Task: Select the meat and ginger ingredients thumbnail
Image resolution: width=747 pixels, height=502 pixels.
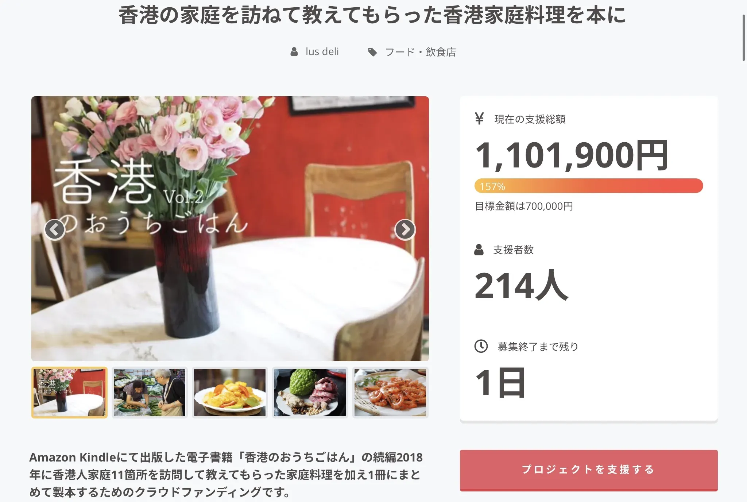Action: pos(310,393)
